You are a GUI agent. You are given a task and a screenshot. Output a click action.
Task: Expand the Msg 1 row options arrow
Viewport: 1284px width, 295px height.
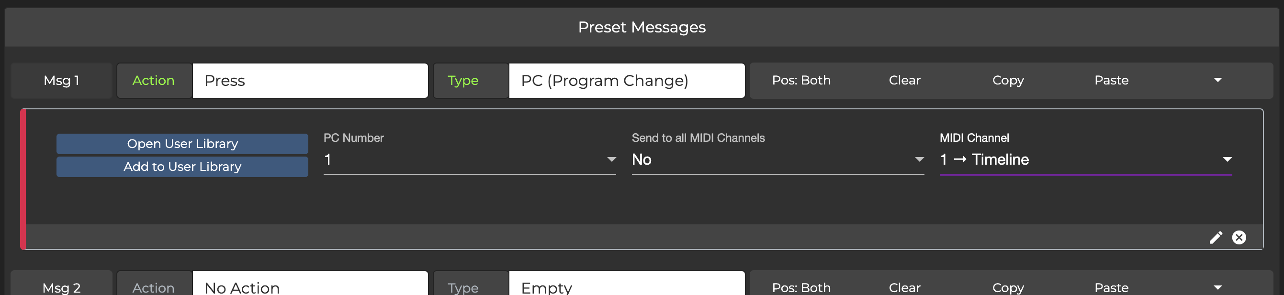click(1218, 81)
